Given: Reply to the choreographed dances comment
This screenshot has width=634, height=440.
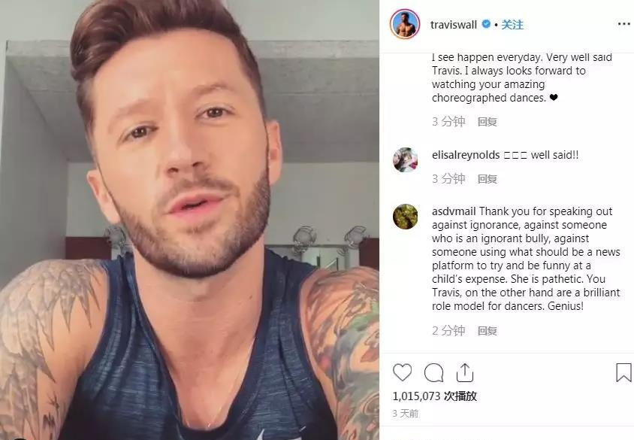Looking at the screenshot, I should click(488, 121).
